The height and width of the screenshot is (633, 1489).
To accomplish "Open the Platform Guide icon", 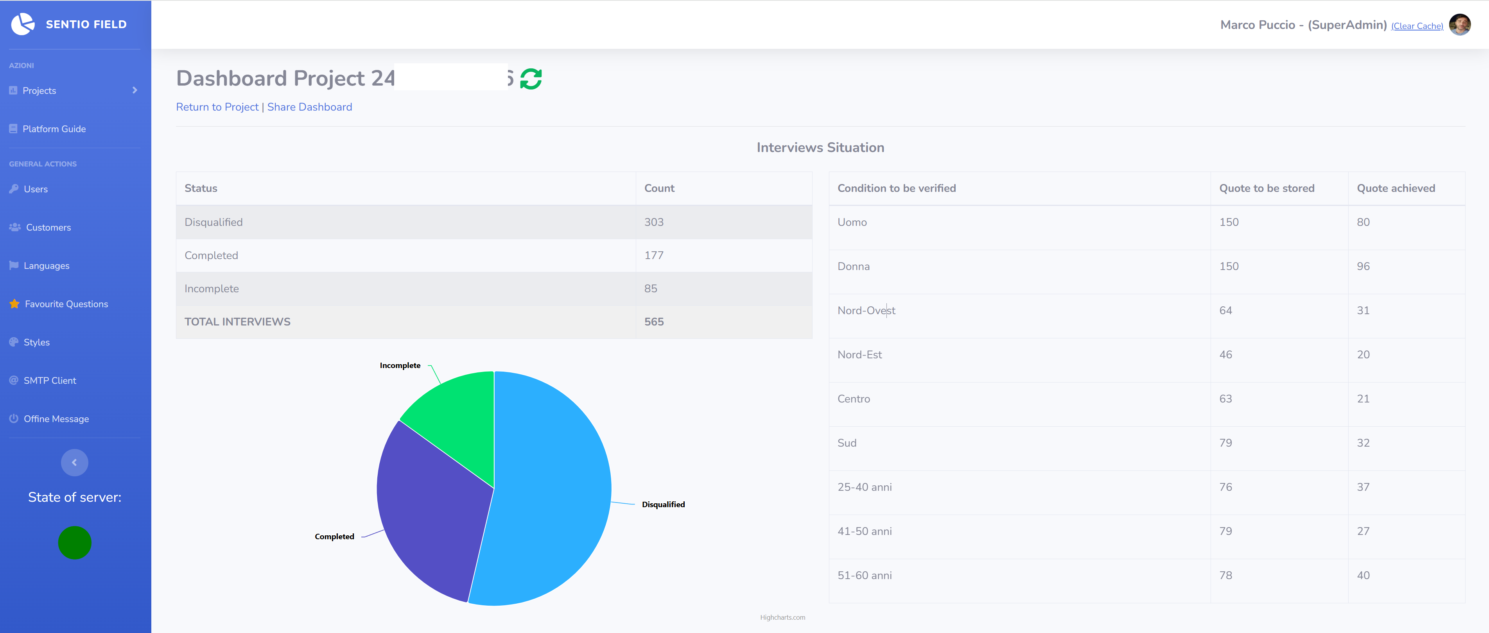I will 13,128.
